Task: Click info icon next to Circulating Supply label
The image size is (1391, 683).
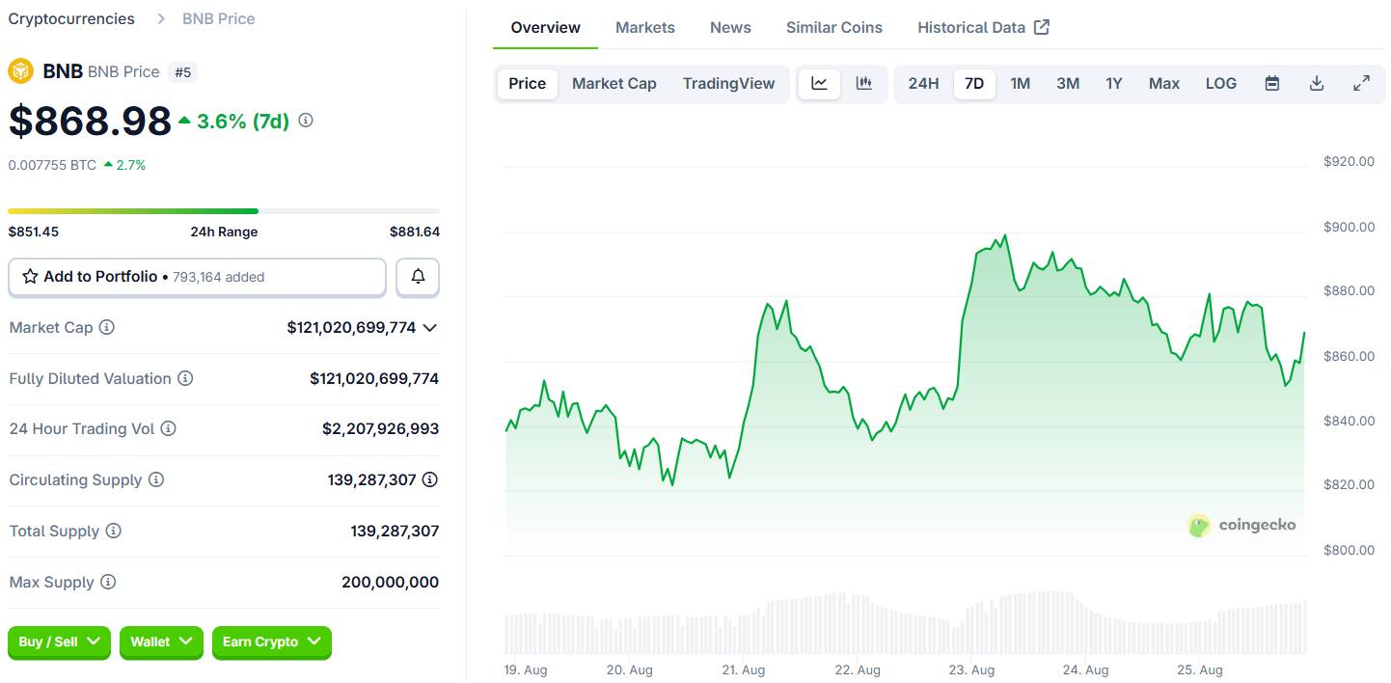Action: click(x=156, y=480)
